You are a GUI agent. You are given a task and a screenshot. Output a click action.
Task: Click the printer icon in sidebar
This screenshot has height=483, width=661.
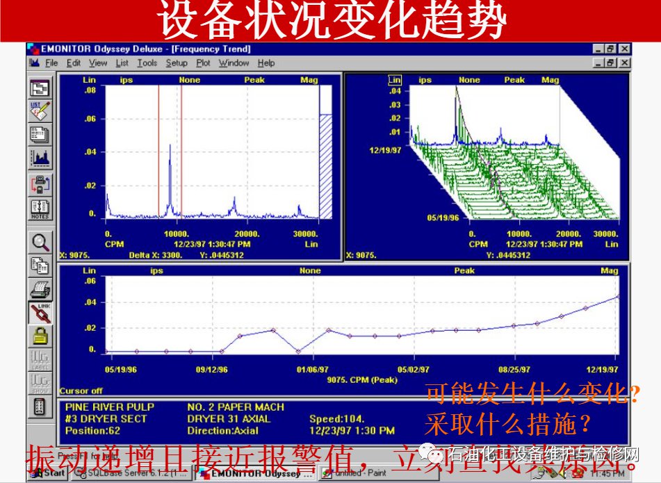(40, 288)
